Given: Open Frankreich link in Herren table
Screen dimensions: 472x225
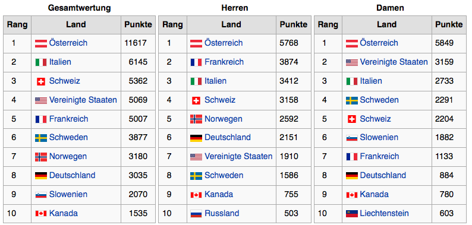Looking at the screenshot, I should [x=224, y=62].
